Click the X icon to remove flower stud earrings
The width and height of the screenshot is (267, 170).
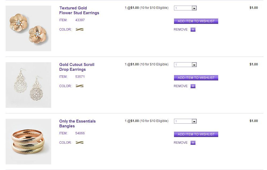[193, 29]
